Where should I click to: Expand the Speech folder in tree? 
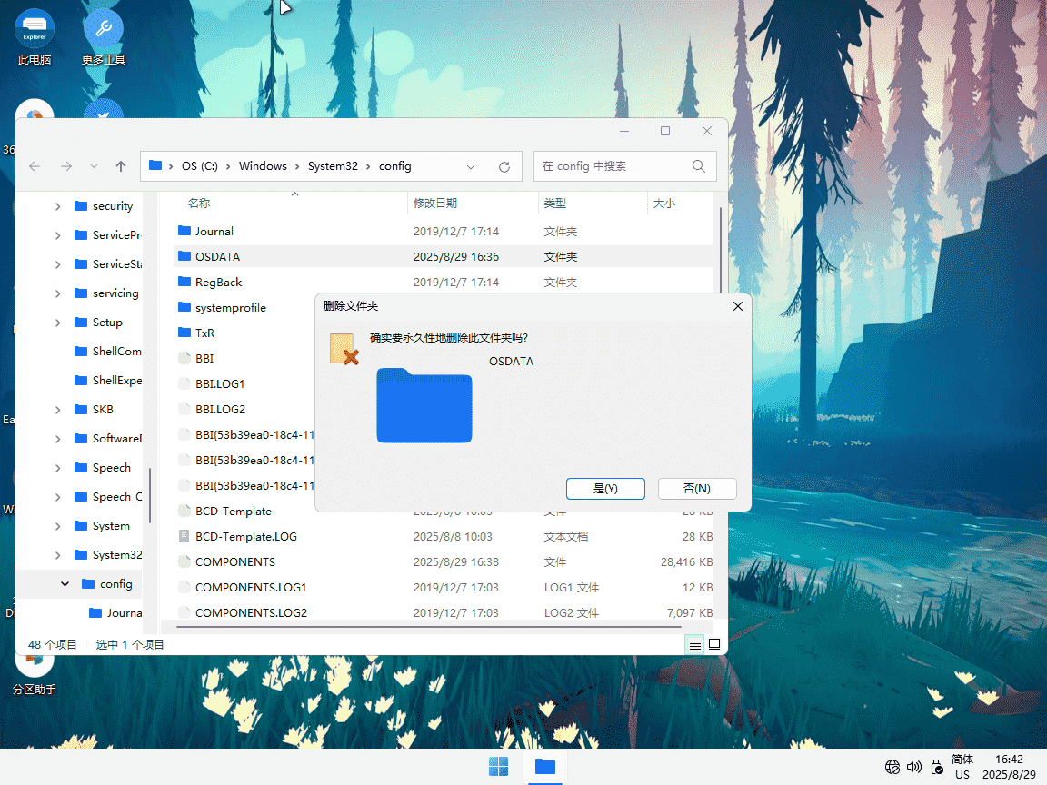(58, 468)
